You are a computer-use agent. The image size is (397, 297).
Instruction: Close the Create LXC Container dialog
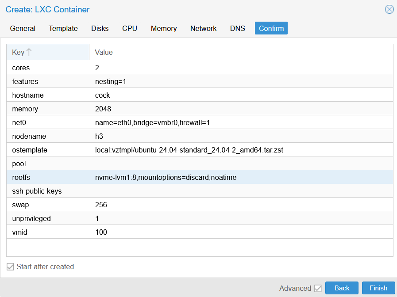(x=389, y=10)
